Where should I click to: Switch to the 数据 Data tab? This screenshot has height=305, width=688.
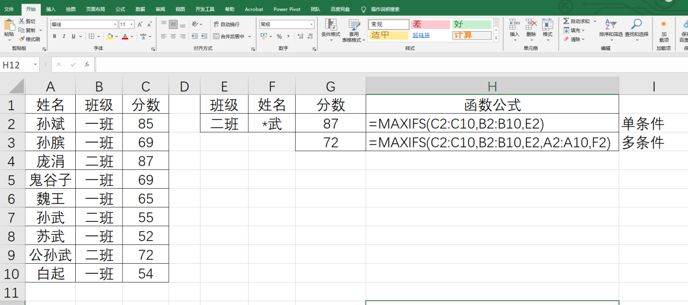(140, 9)
